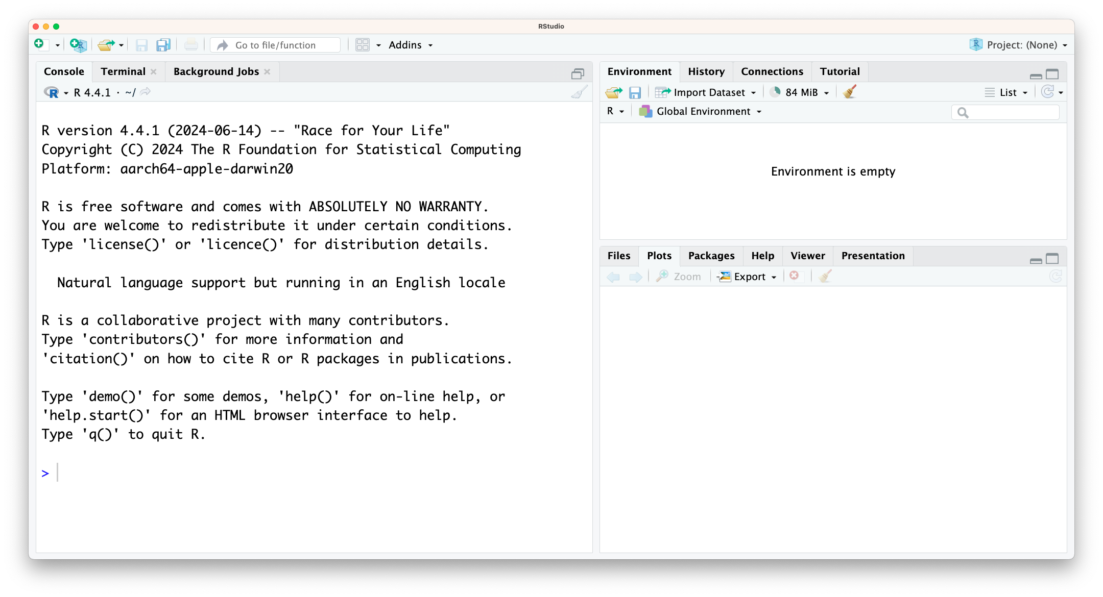Switch to the Presentation tab
Image resolution: width=1103 pixels, height=597 pixels.
point(873,256)
